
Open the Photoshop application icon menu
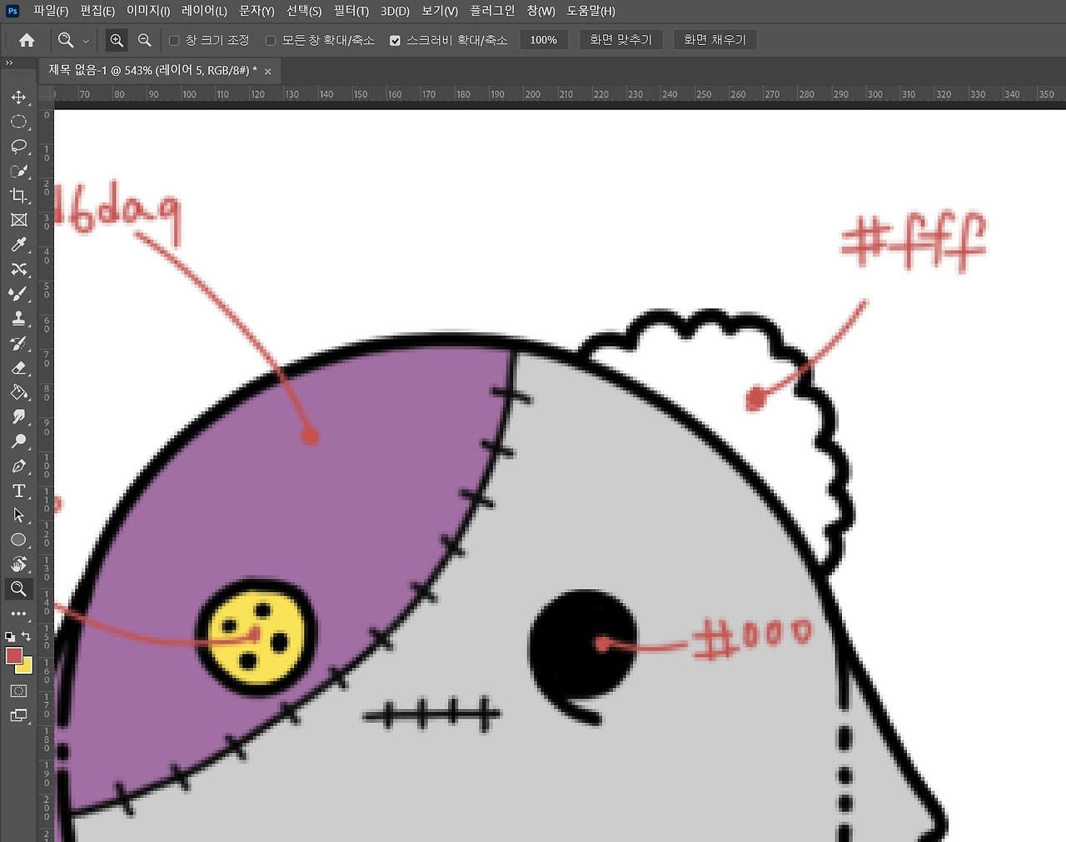tap(12, 11)
